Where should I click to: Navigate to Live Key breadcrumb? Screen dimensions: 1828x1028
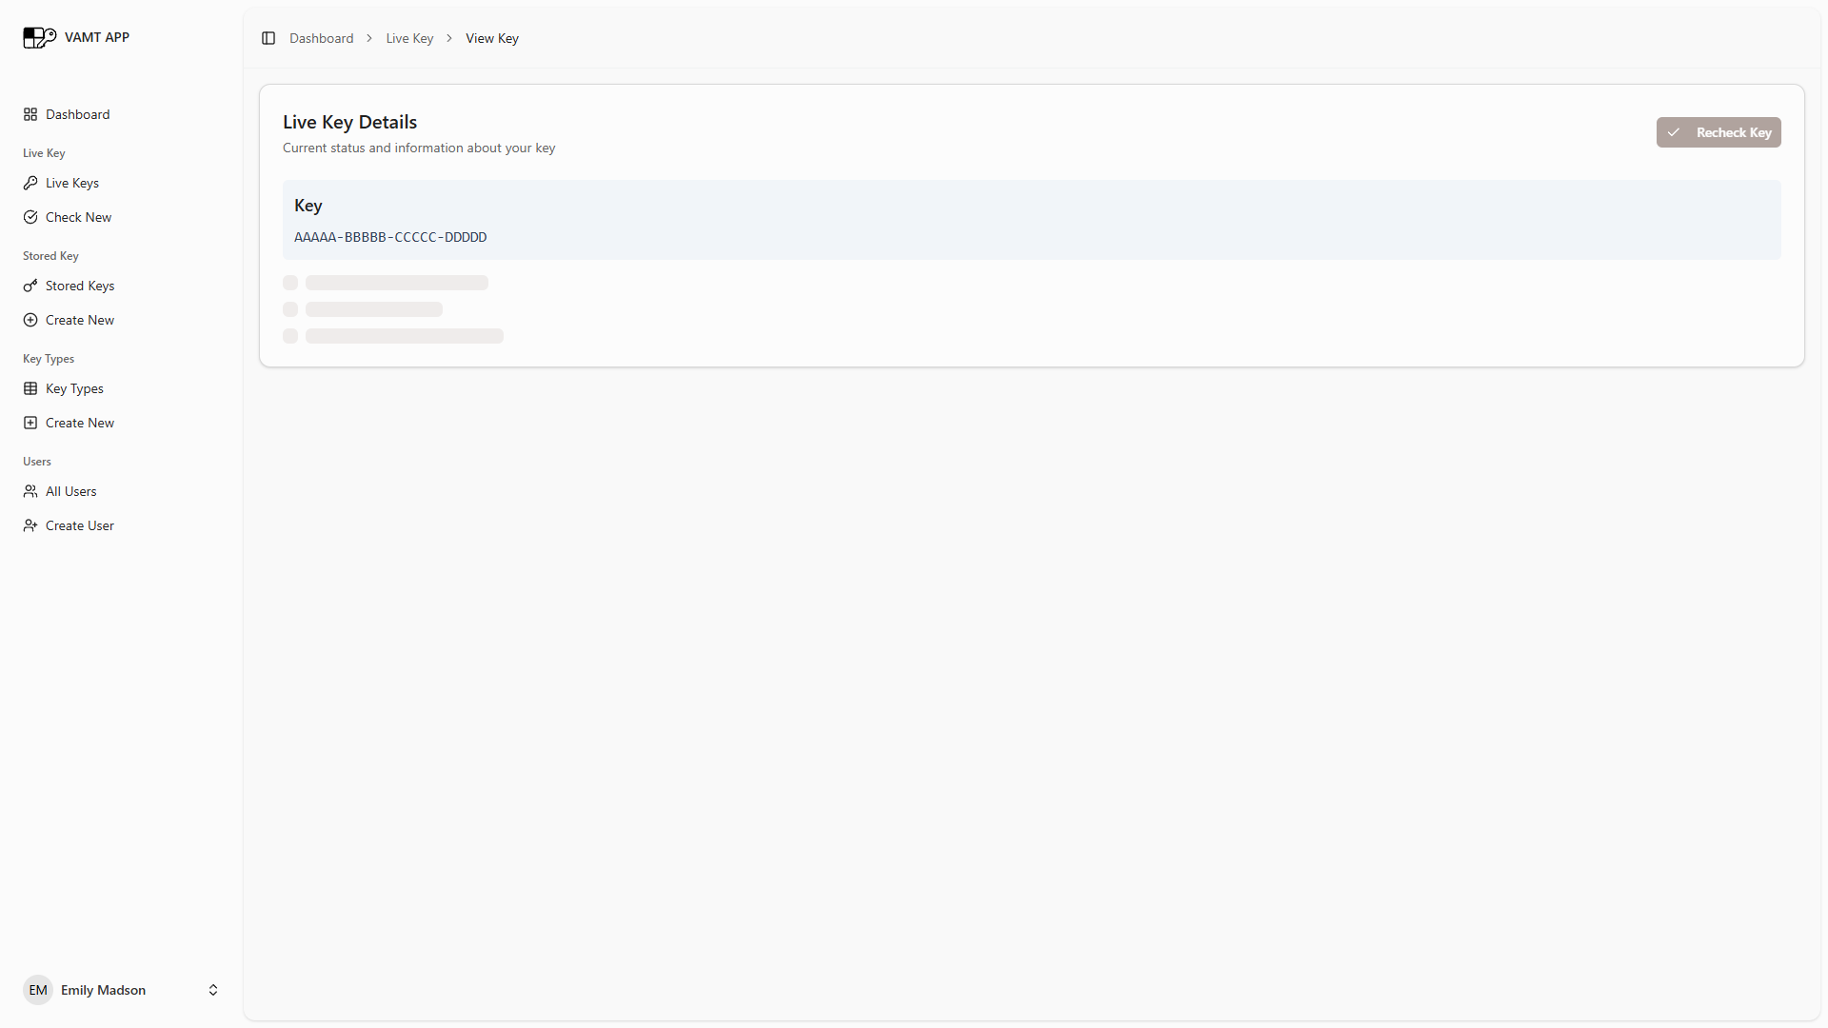[x=409, y=38]
